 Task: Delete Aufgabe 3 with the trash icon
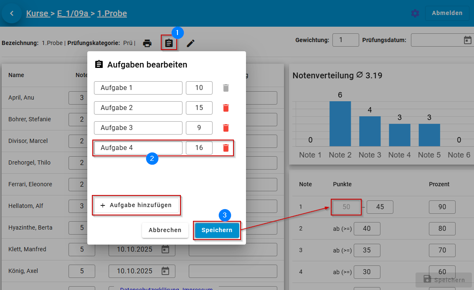point(226,128)
